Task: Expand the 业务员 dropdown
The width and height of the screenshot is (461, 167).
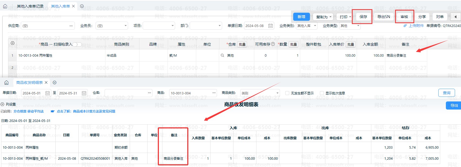Action: tap(126, 26)
